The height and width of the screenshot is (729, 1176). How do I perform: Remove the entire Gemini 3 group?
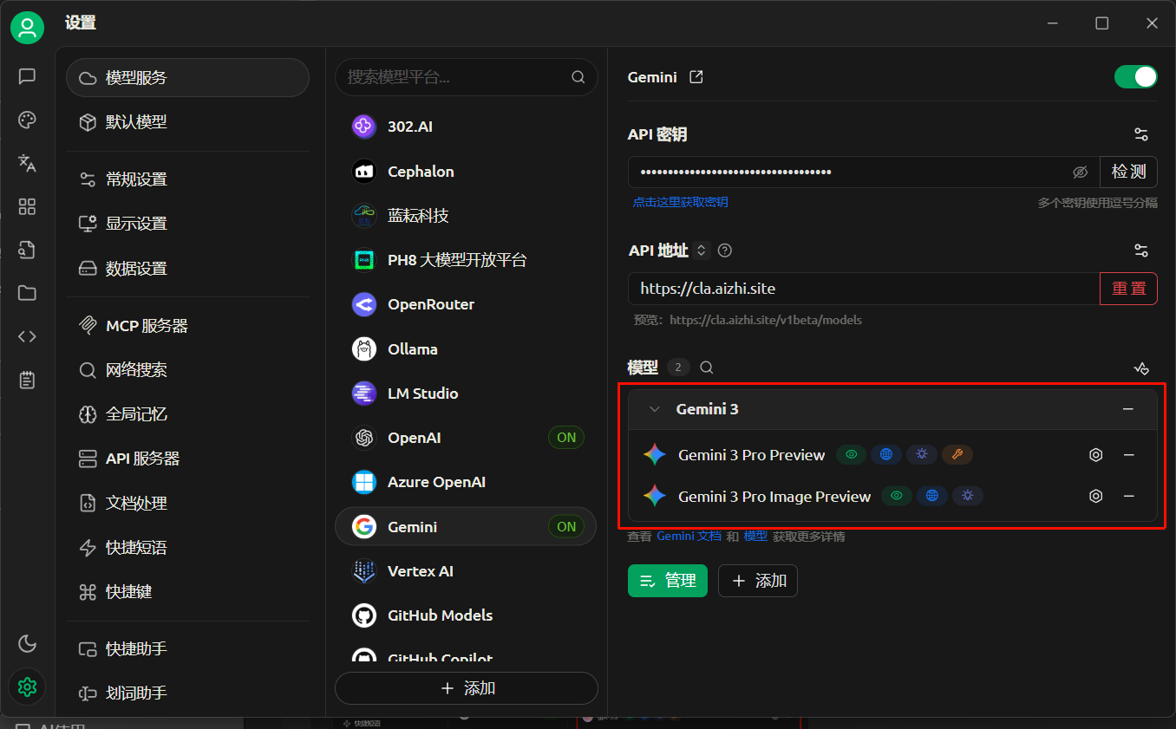(1128, 409)
